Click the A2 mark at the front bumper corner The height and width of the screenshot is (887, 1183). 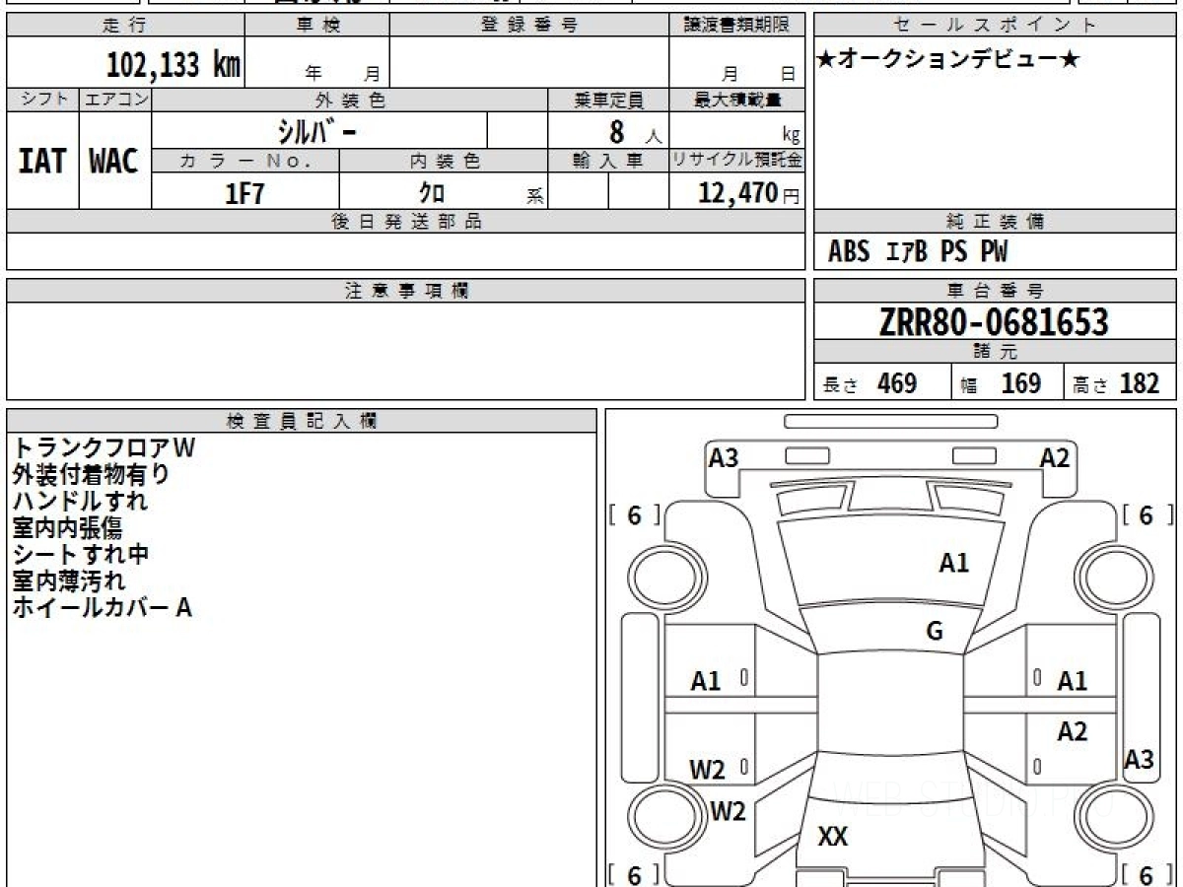click(1055, 458)
